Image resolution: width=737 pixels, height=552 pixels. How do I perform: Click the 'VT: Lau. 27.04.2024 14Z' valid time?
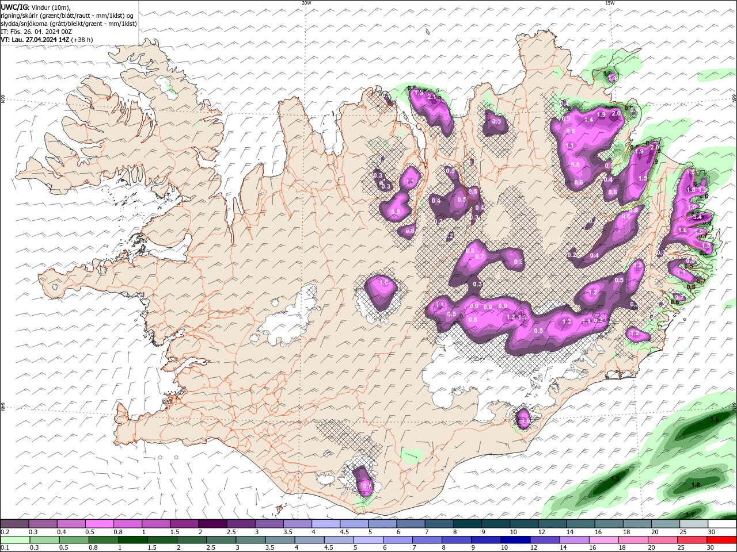tap(35, 40)
